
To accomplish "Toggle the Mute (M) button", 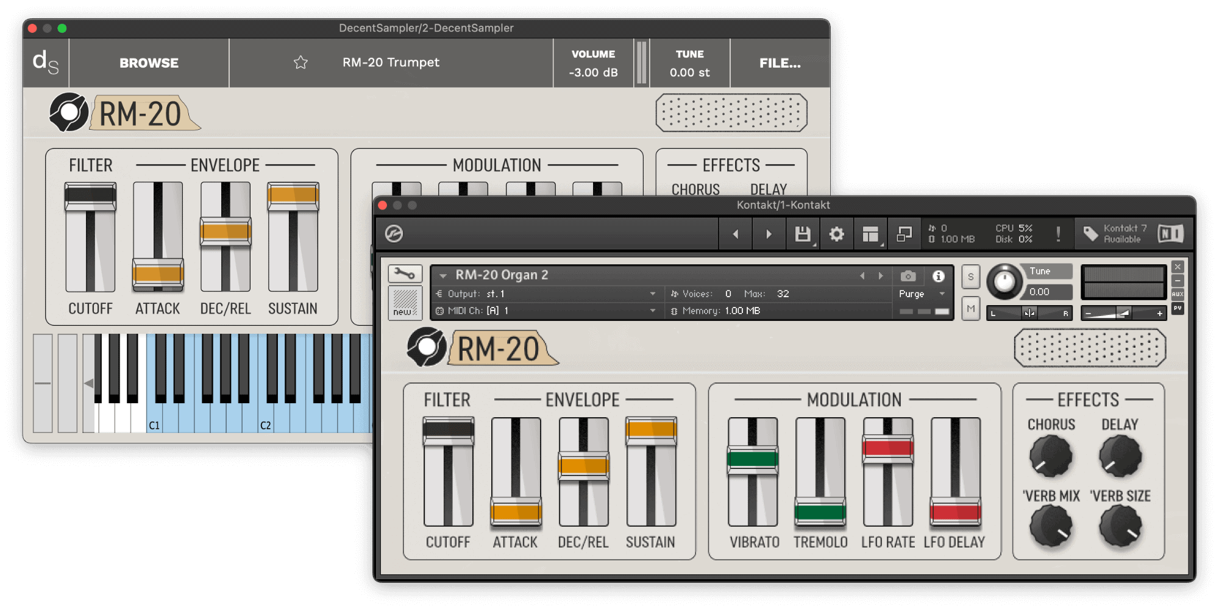I will coord(970,309).
